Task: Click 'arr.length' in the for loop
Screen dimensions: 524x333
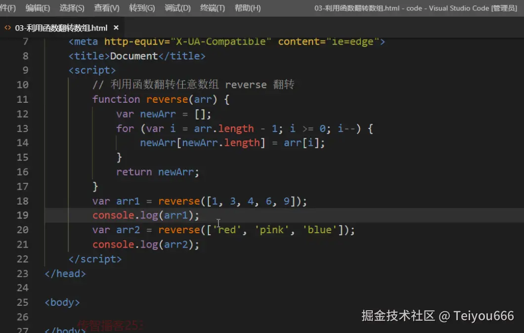Action: [223, 128]
